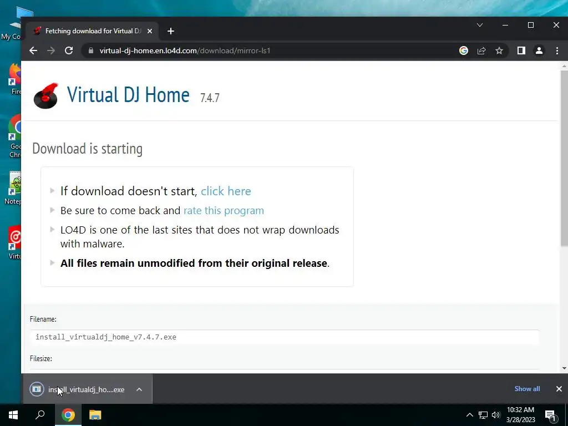This screenshot has width=568, height=426.
Task: Open the Windows Start menu
Action: point(13,415)
